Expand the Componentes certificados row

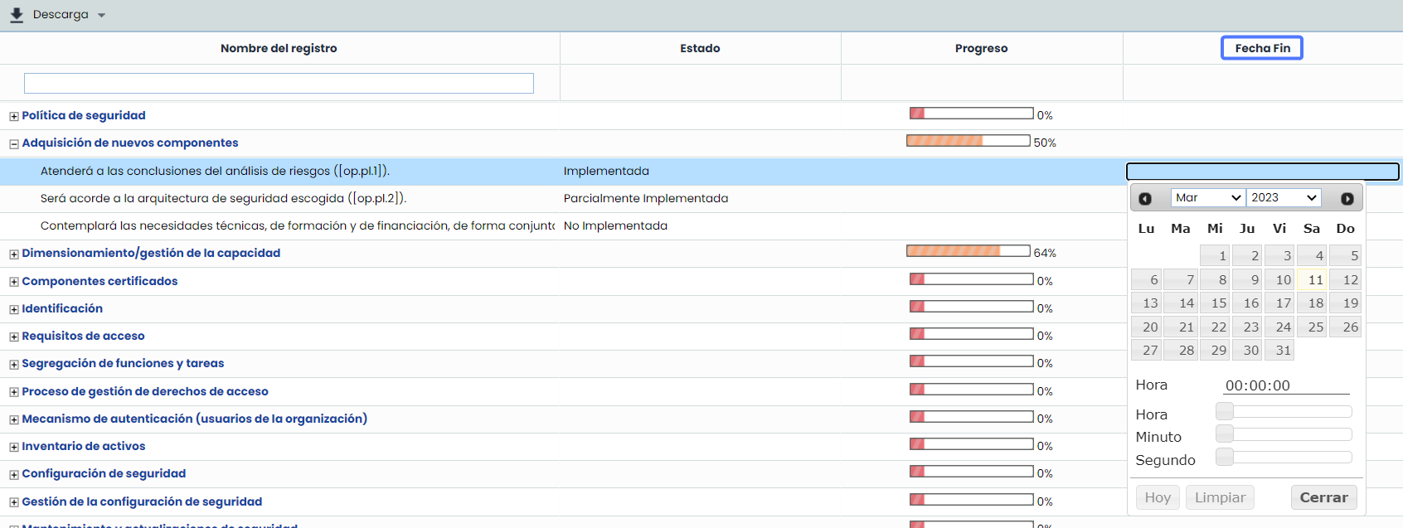(x=13, y=282)
